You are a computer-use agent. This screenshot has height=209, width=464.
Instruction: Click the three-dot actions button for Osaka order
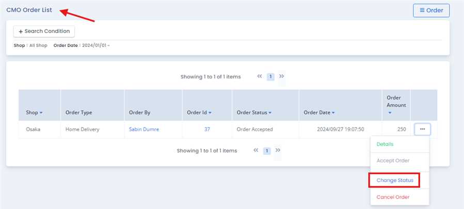pos(422,130)
